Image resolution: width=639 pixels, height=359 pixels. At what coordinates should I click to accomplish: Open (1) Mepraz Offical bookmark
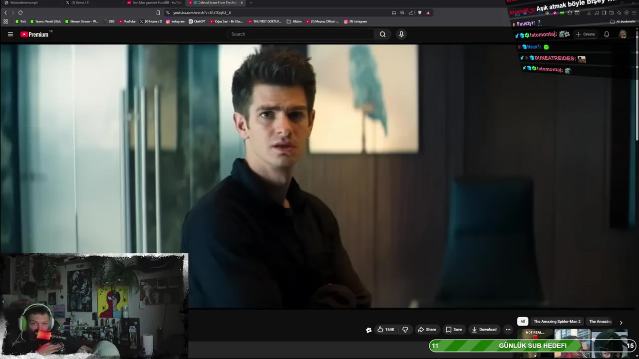(x=322, y=21)
